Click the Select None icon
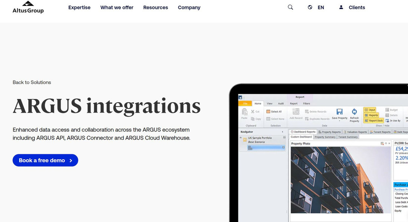This screenshot has height=222, width=408. [268, 119]
